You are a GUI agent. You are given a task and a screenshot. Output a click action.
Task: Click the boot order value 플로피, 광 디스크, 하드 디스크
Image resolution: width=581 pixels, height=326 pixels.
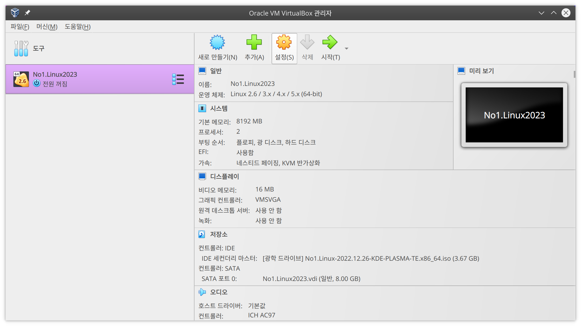pos(276,142)
